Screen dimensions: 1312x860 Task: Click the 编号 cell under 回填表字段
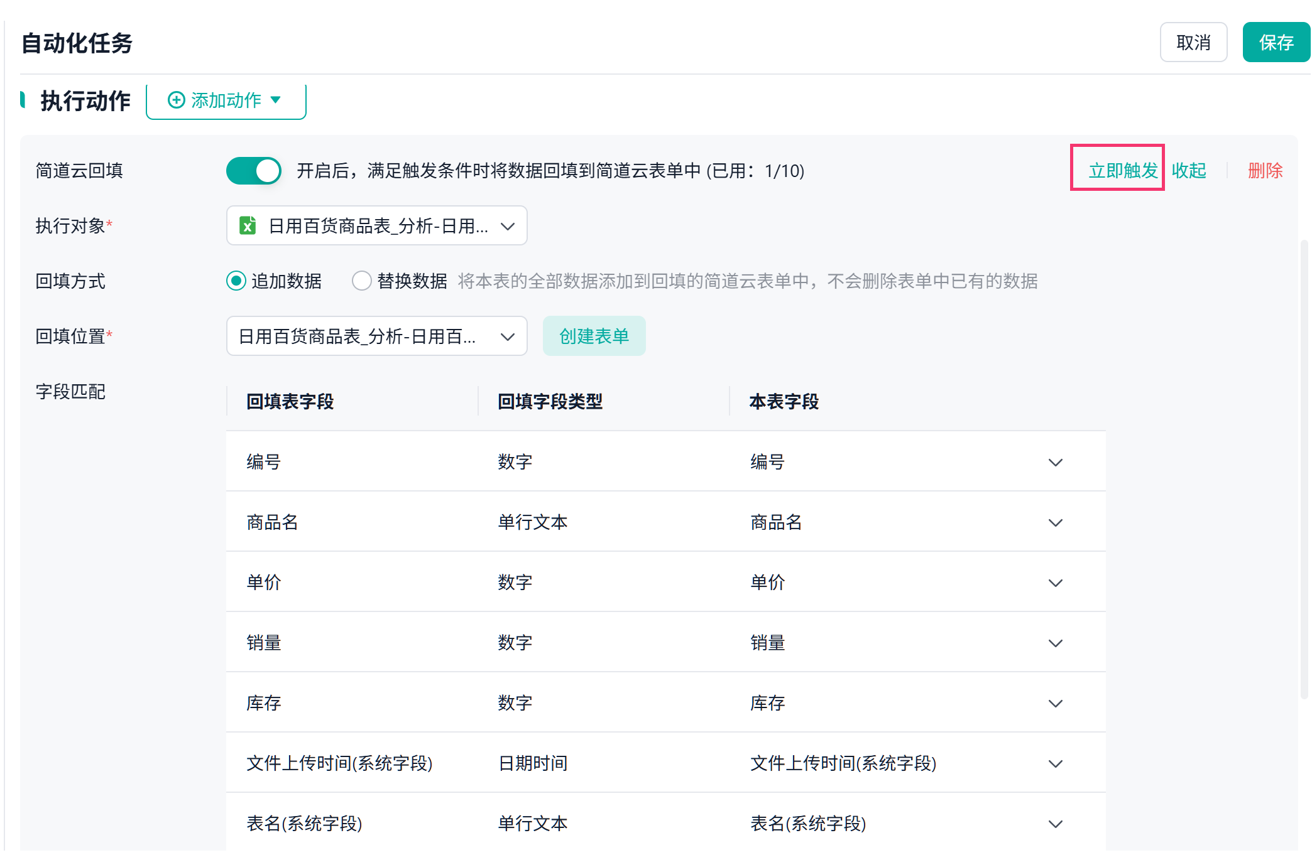(x=263, y=461)
